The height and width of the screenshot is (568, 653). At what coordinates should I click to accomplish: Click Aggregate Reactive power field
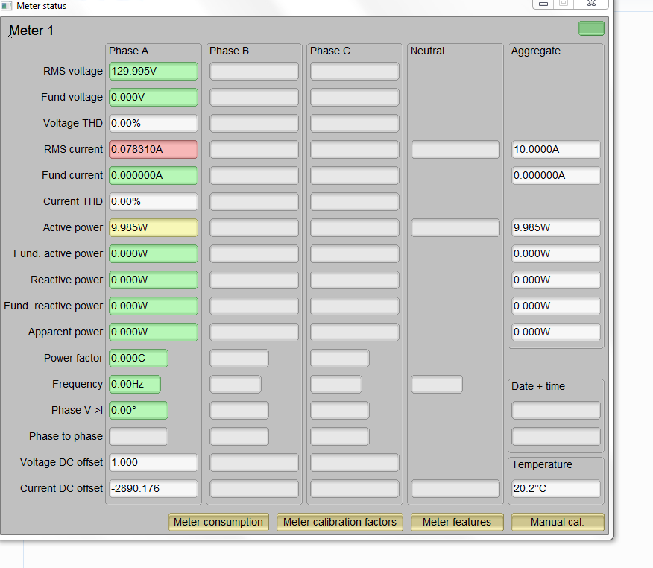click(556, 280)
